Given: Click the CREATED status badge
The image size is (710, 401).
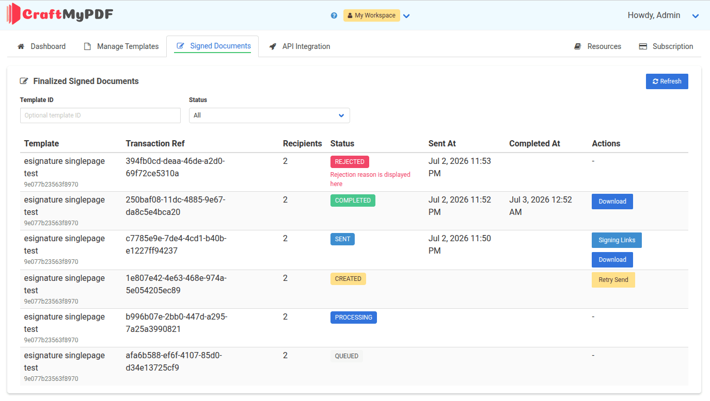Looking at the screenshot, I should tap(348, 279).
